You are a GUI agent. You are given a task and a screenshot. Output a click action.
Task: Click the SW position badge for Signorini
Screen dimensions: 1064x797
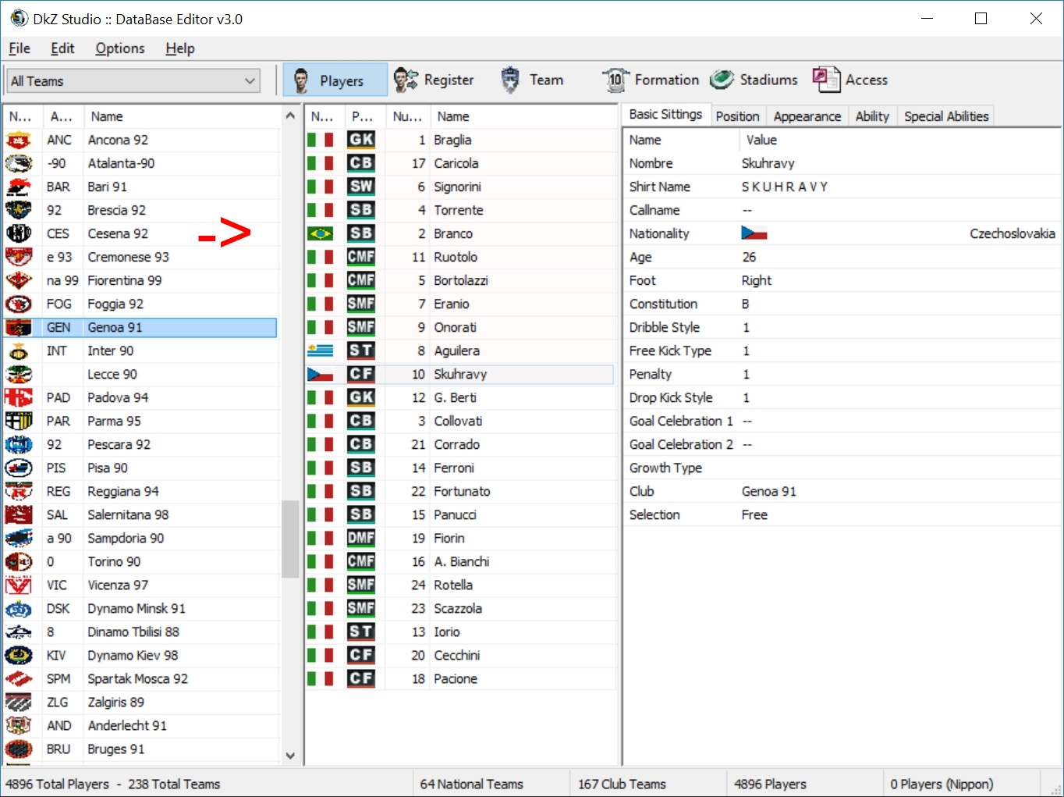(x=361, y=187)
